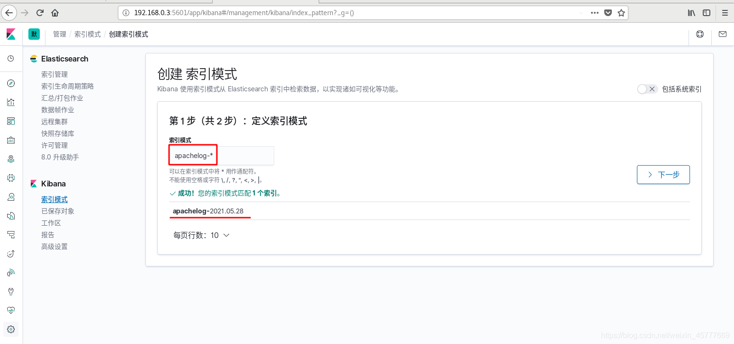Open 已保存对象 menu item
This screenshot has height=344, width=734.
click(x=58, y=211)
